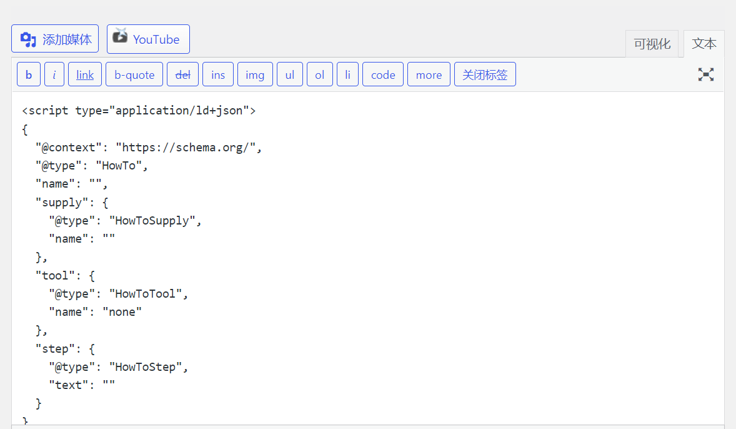This screenshot has height=429, width=736.
Task: Add an image using the img icon
Action: tap(254, 74)
